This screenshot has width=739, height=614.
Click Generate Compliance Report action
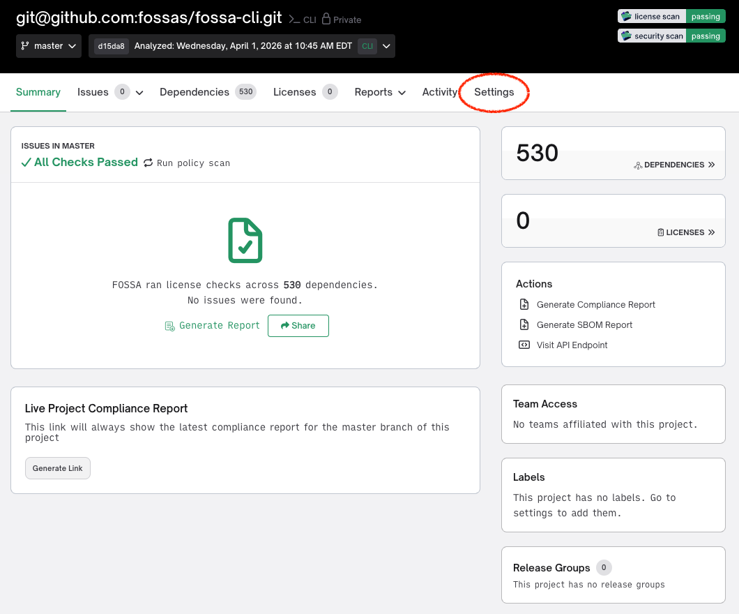click(x=595, y=305)
